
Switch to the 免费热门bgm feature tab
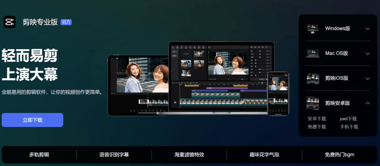[x=340, y=155]
